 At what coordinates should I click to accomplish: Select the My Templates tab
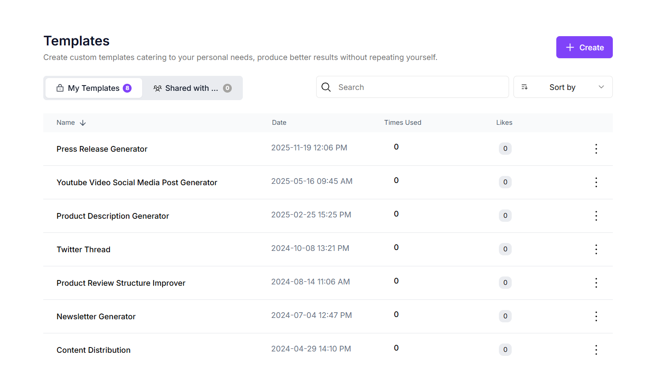[93, 88]
